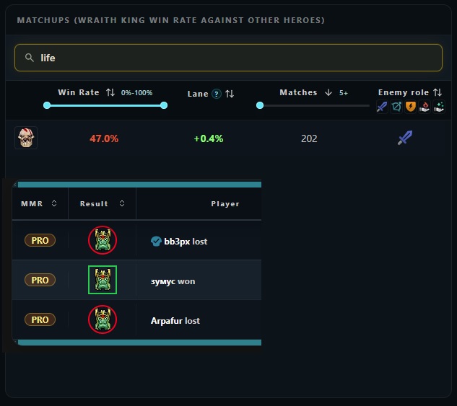
Task: Select the soft support flame role filter
Action: pyautogui.click(x=425, y=107)
